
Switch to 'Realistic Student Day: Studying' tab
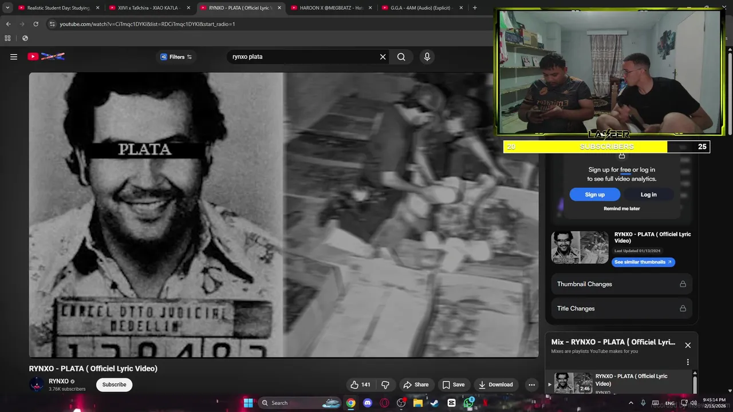(x=58, y=8)
